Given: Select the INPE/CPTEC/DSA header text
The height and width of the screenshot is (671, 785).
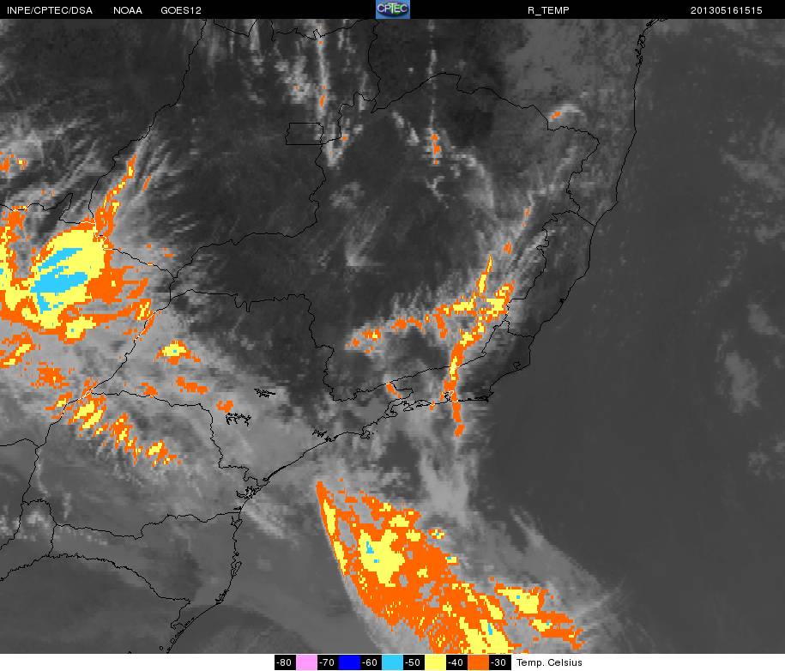Looking at the screenshot, I should pos(50,10).
